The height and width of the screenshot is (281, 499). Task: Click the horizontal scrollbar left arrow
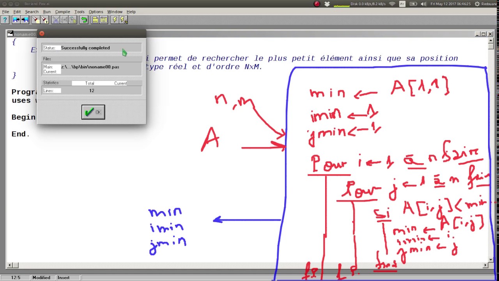point(9,265)
